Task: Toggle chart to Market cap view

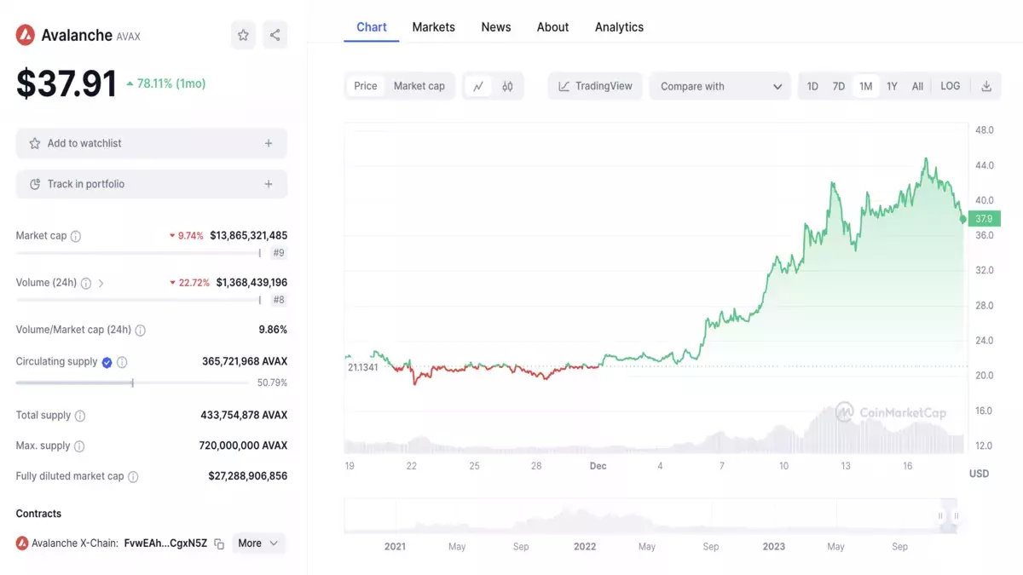Action: [419, 86]
